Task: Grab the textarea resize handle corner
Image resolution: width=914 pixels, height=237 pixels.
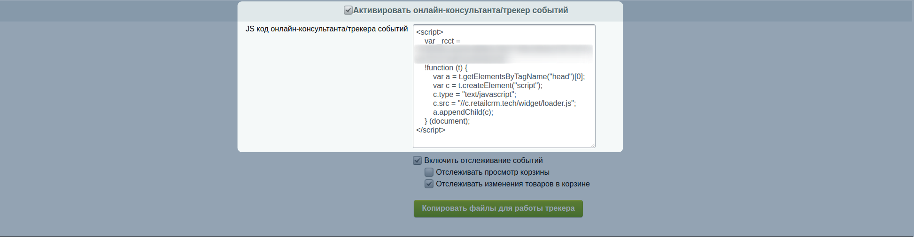Action: pyautogui.click(x=593, y=145)
